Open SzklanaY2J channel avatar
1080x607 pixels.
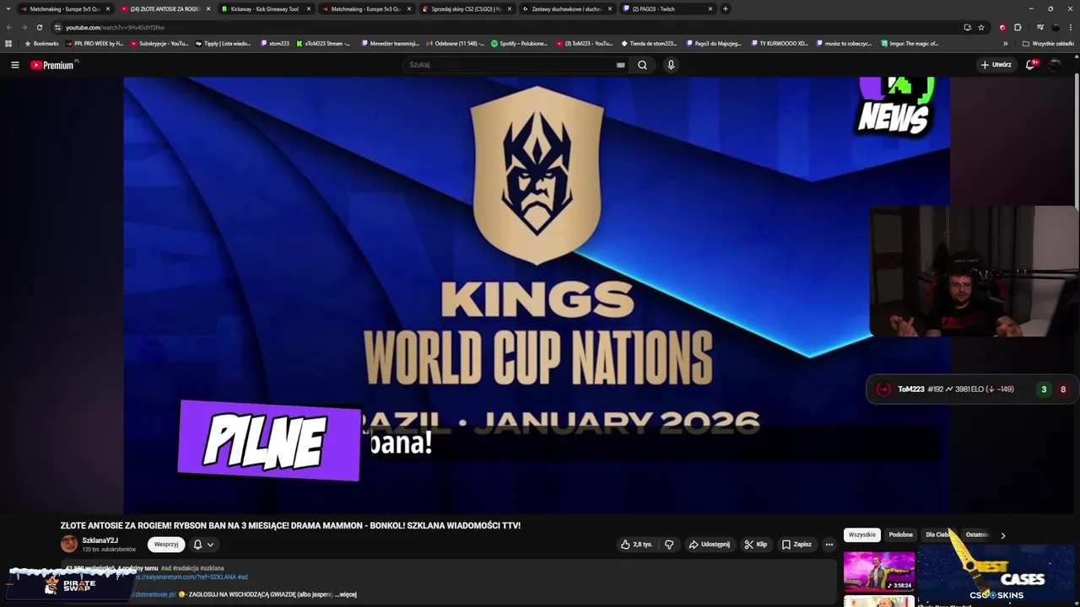[x=68, y=544]
